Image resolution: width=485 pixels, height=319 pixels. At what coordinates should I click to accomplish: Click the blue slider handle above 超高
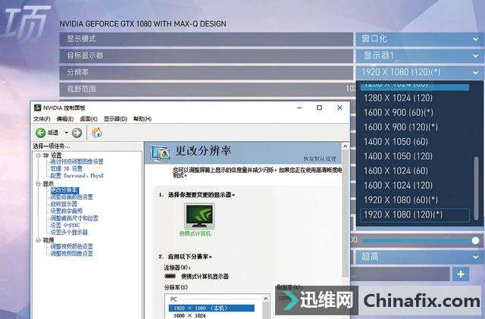[x=476, y=240]
